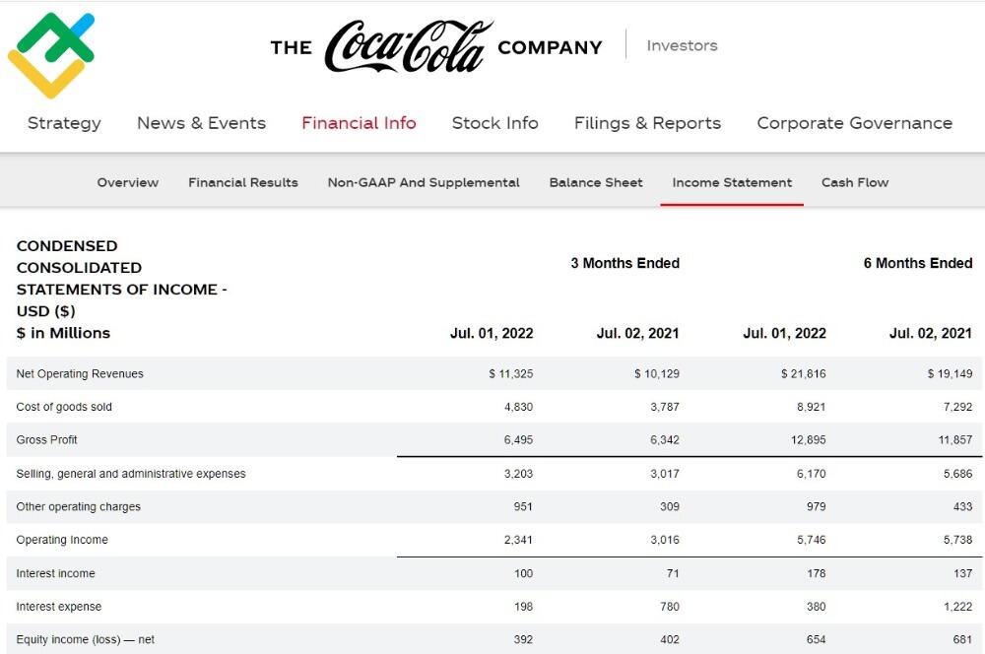
Task: Click the 3 Months Ended column header
Action: (624, 263)
